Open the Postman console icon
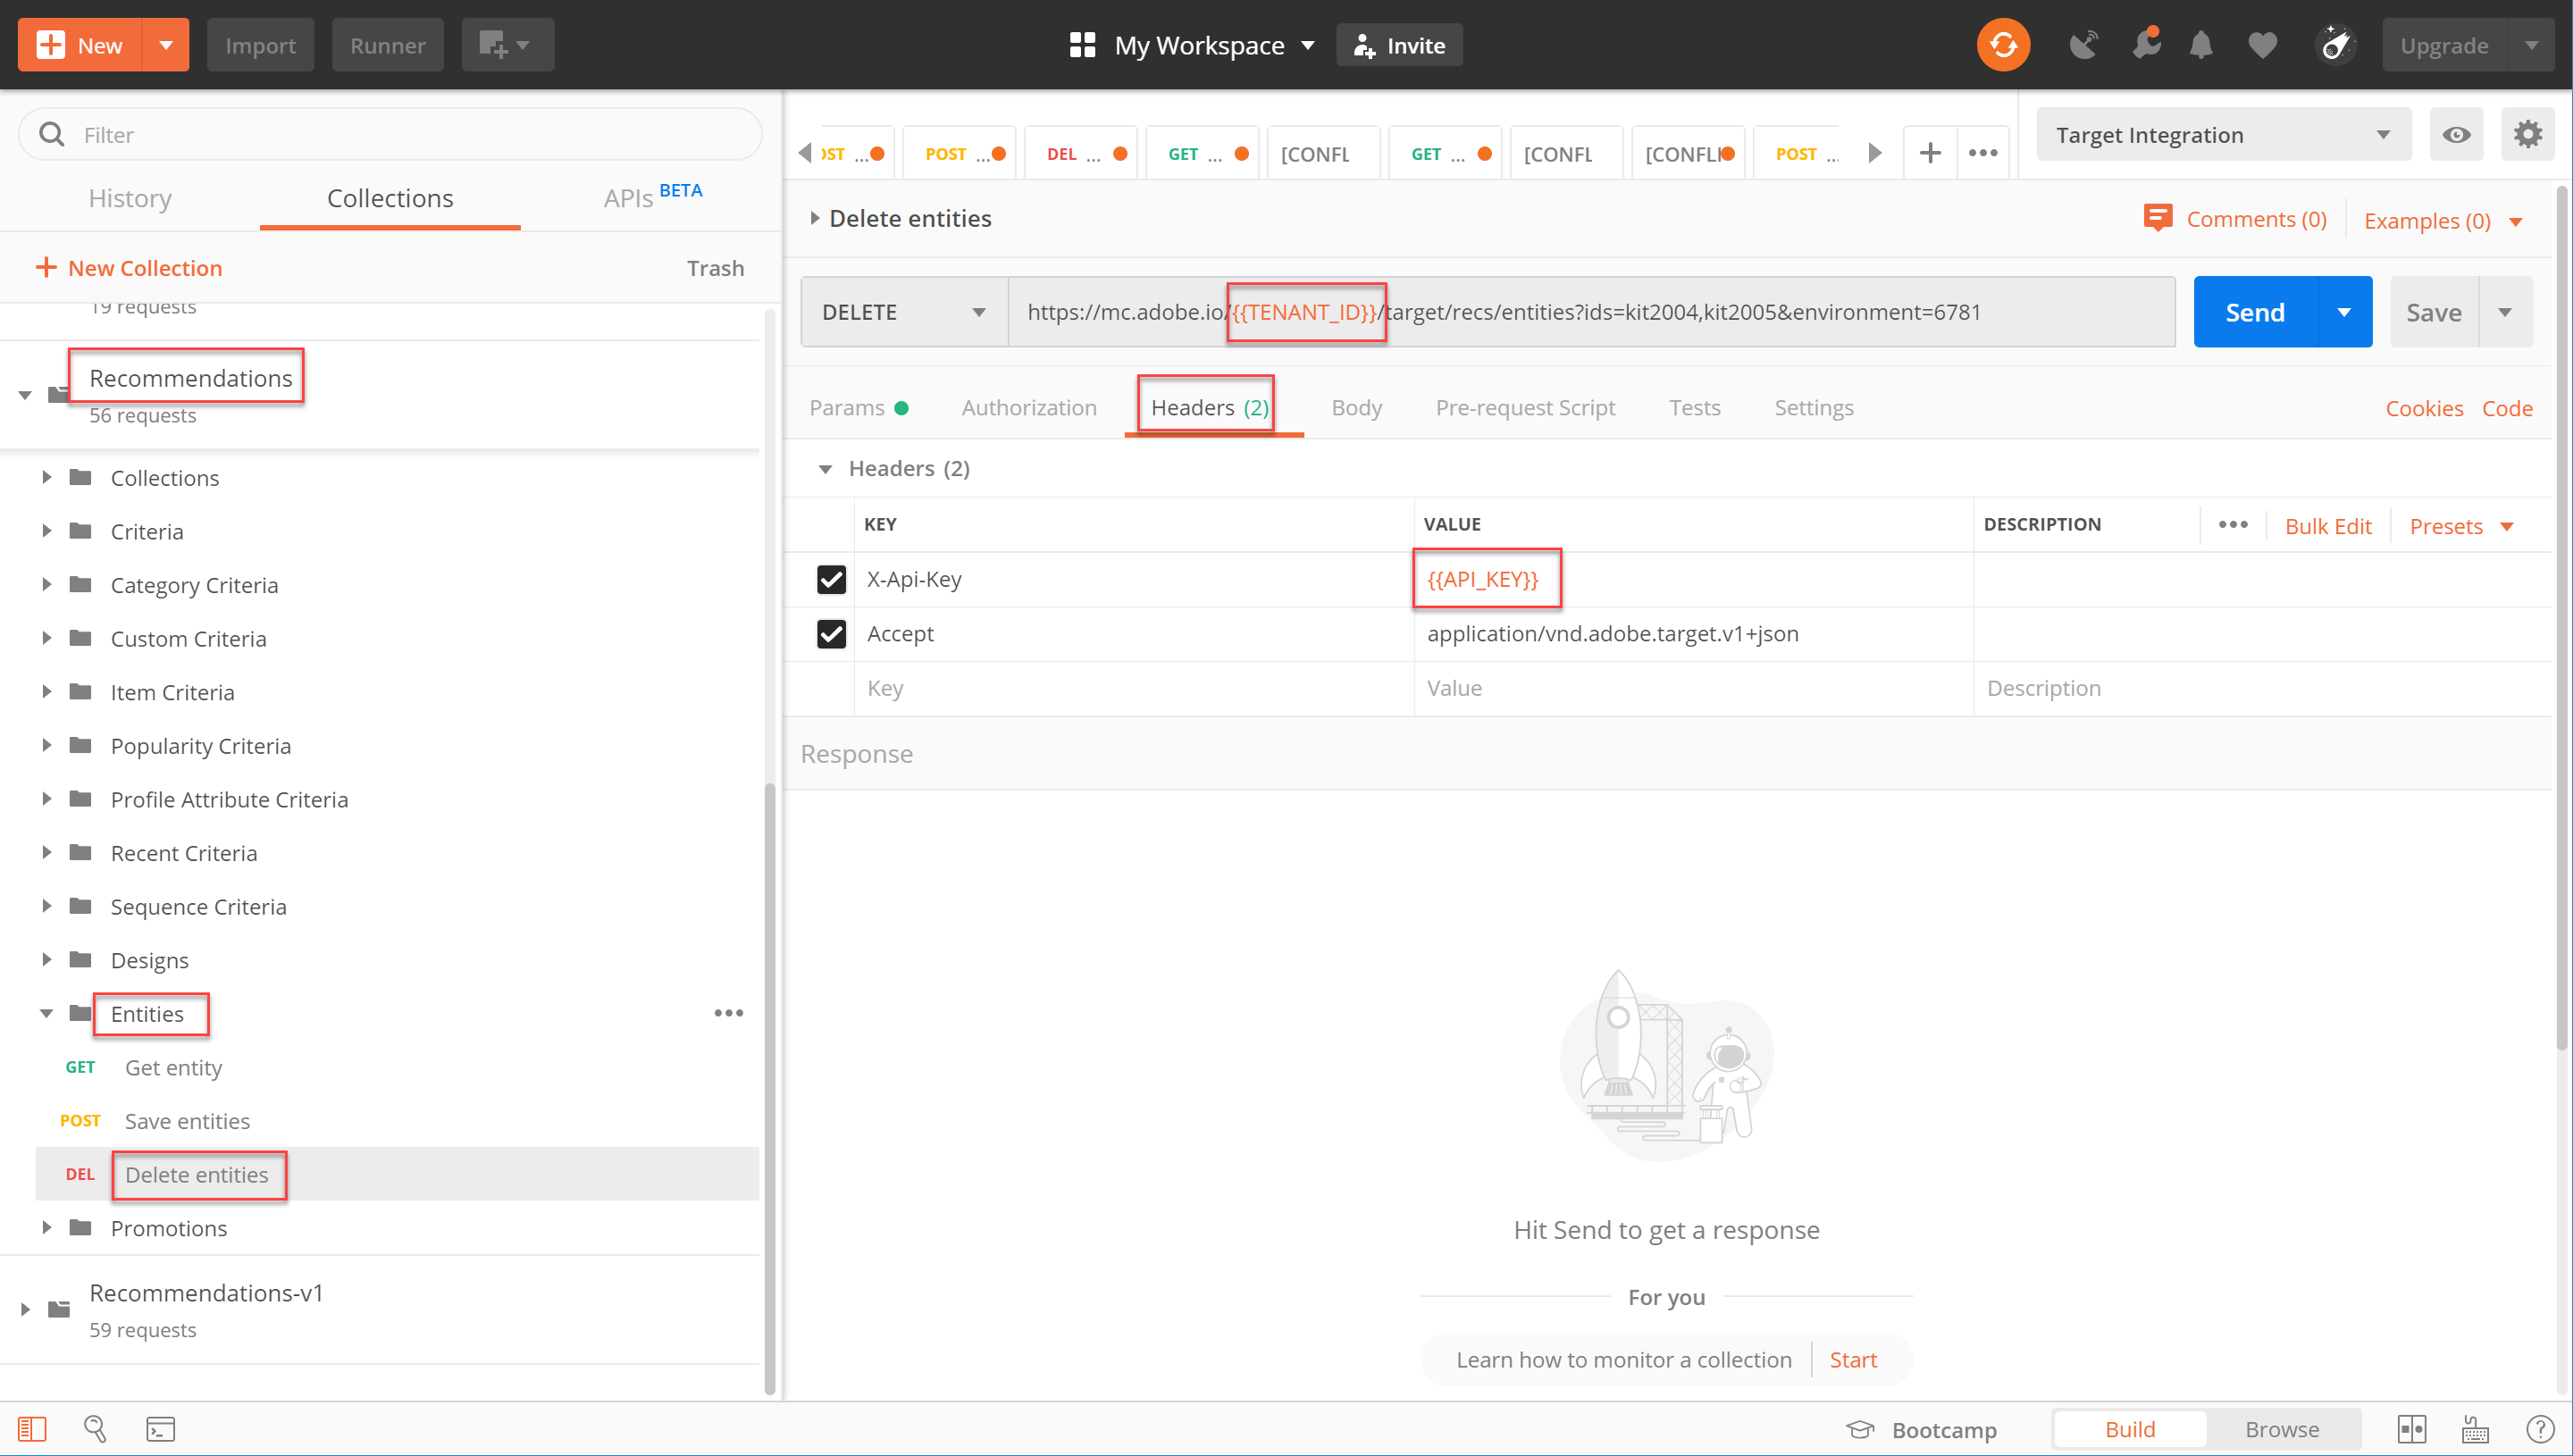The height and width of the screenshot is (1456, 2573). click(160, 1429)
